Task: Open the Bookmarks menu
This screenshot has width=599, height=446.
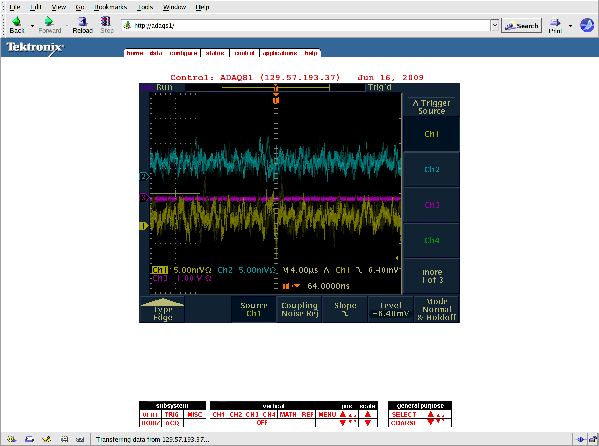Action: pos(110,7)
